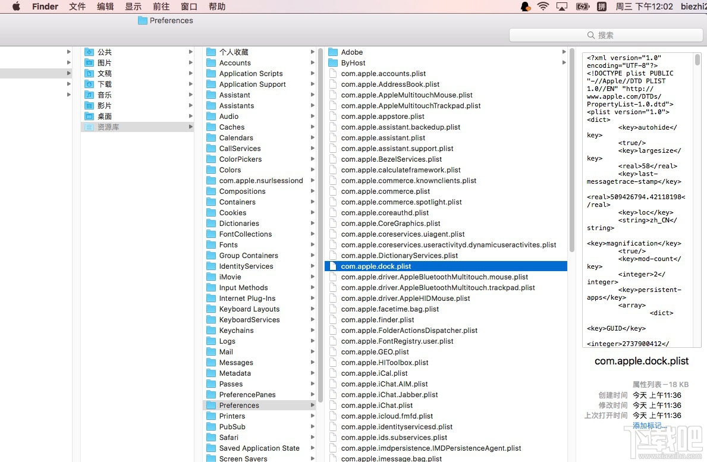Screen dimensions: 707x462
Task: Open the 帮助 menu
Action: point(217,7)
